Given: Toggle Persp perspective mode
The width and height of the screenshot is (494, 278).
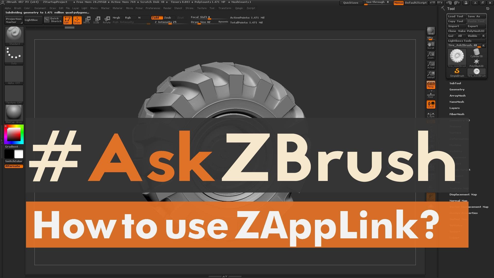Looking at the screenshot, I should [431, 84].
